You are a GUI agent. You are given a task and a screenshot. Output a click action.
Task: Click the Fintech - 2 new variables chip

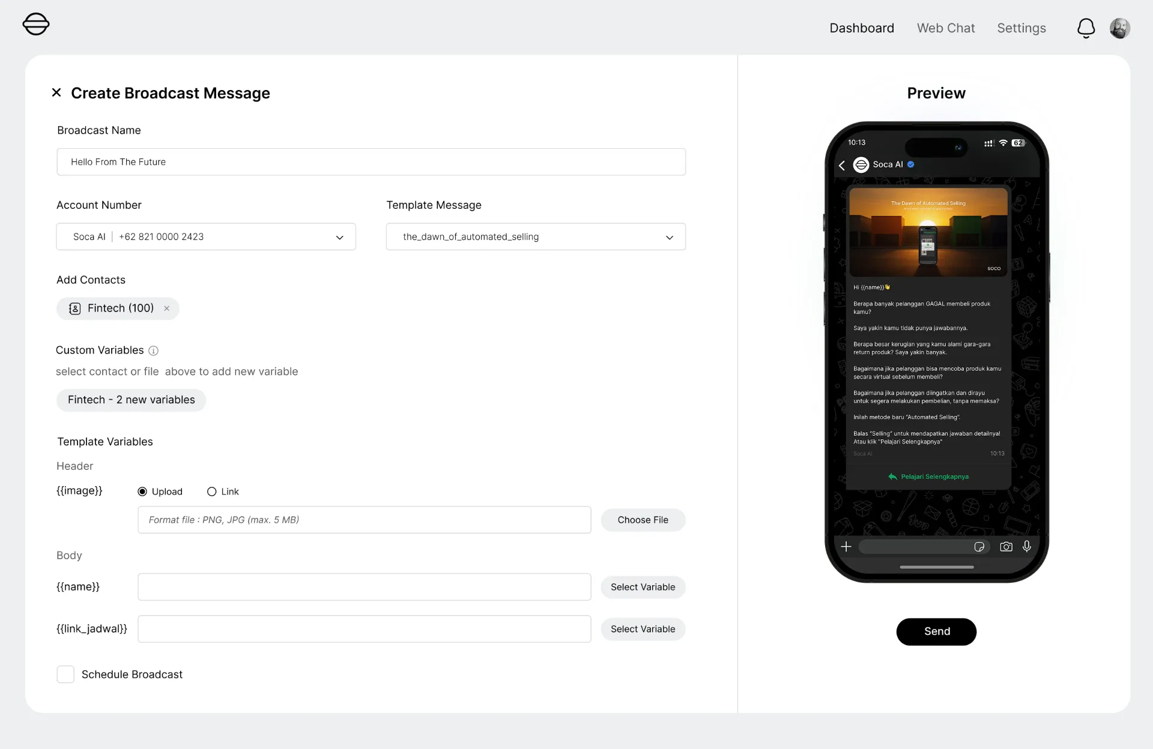pyautogui.click(x=131, y=400)
